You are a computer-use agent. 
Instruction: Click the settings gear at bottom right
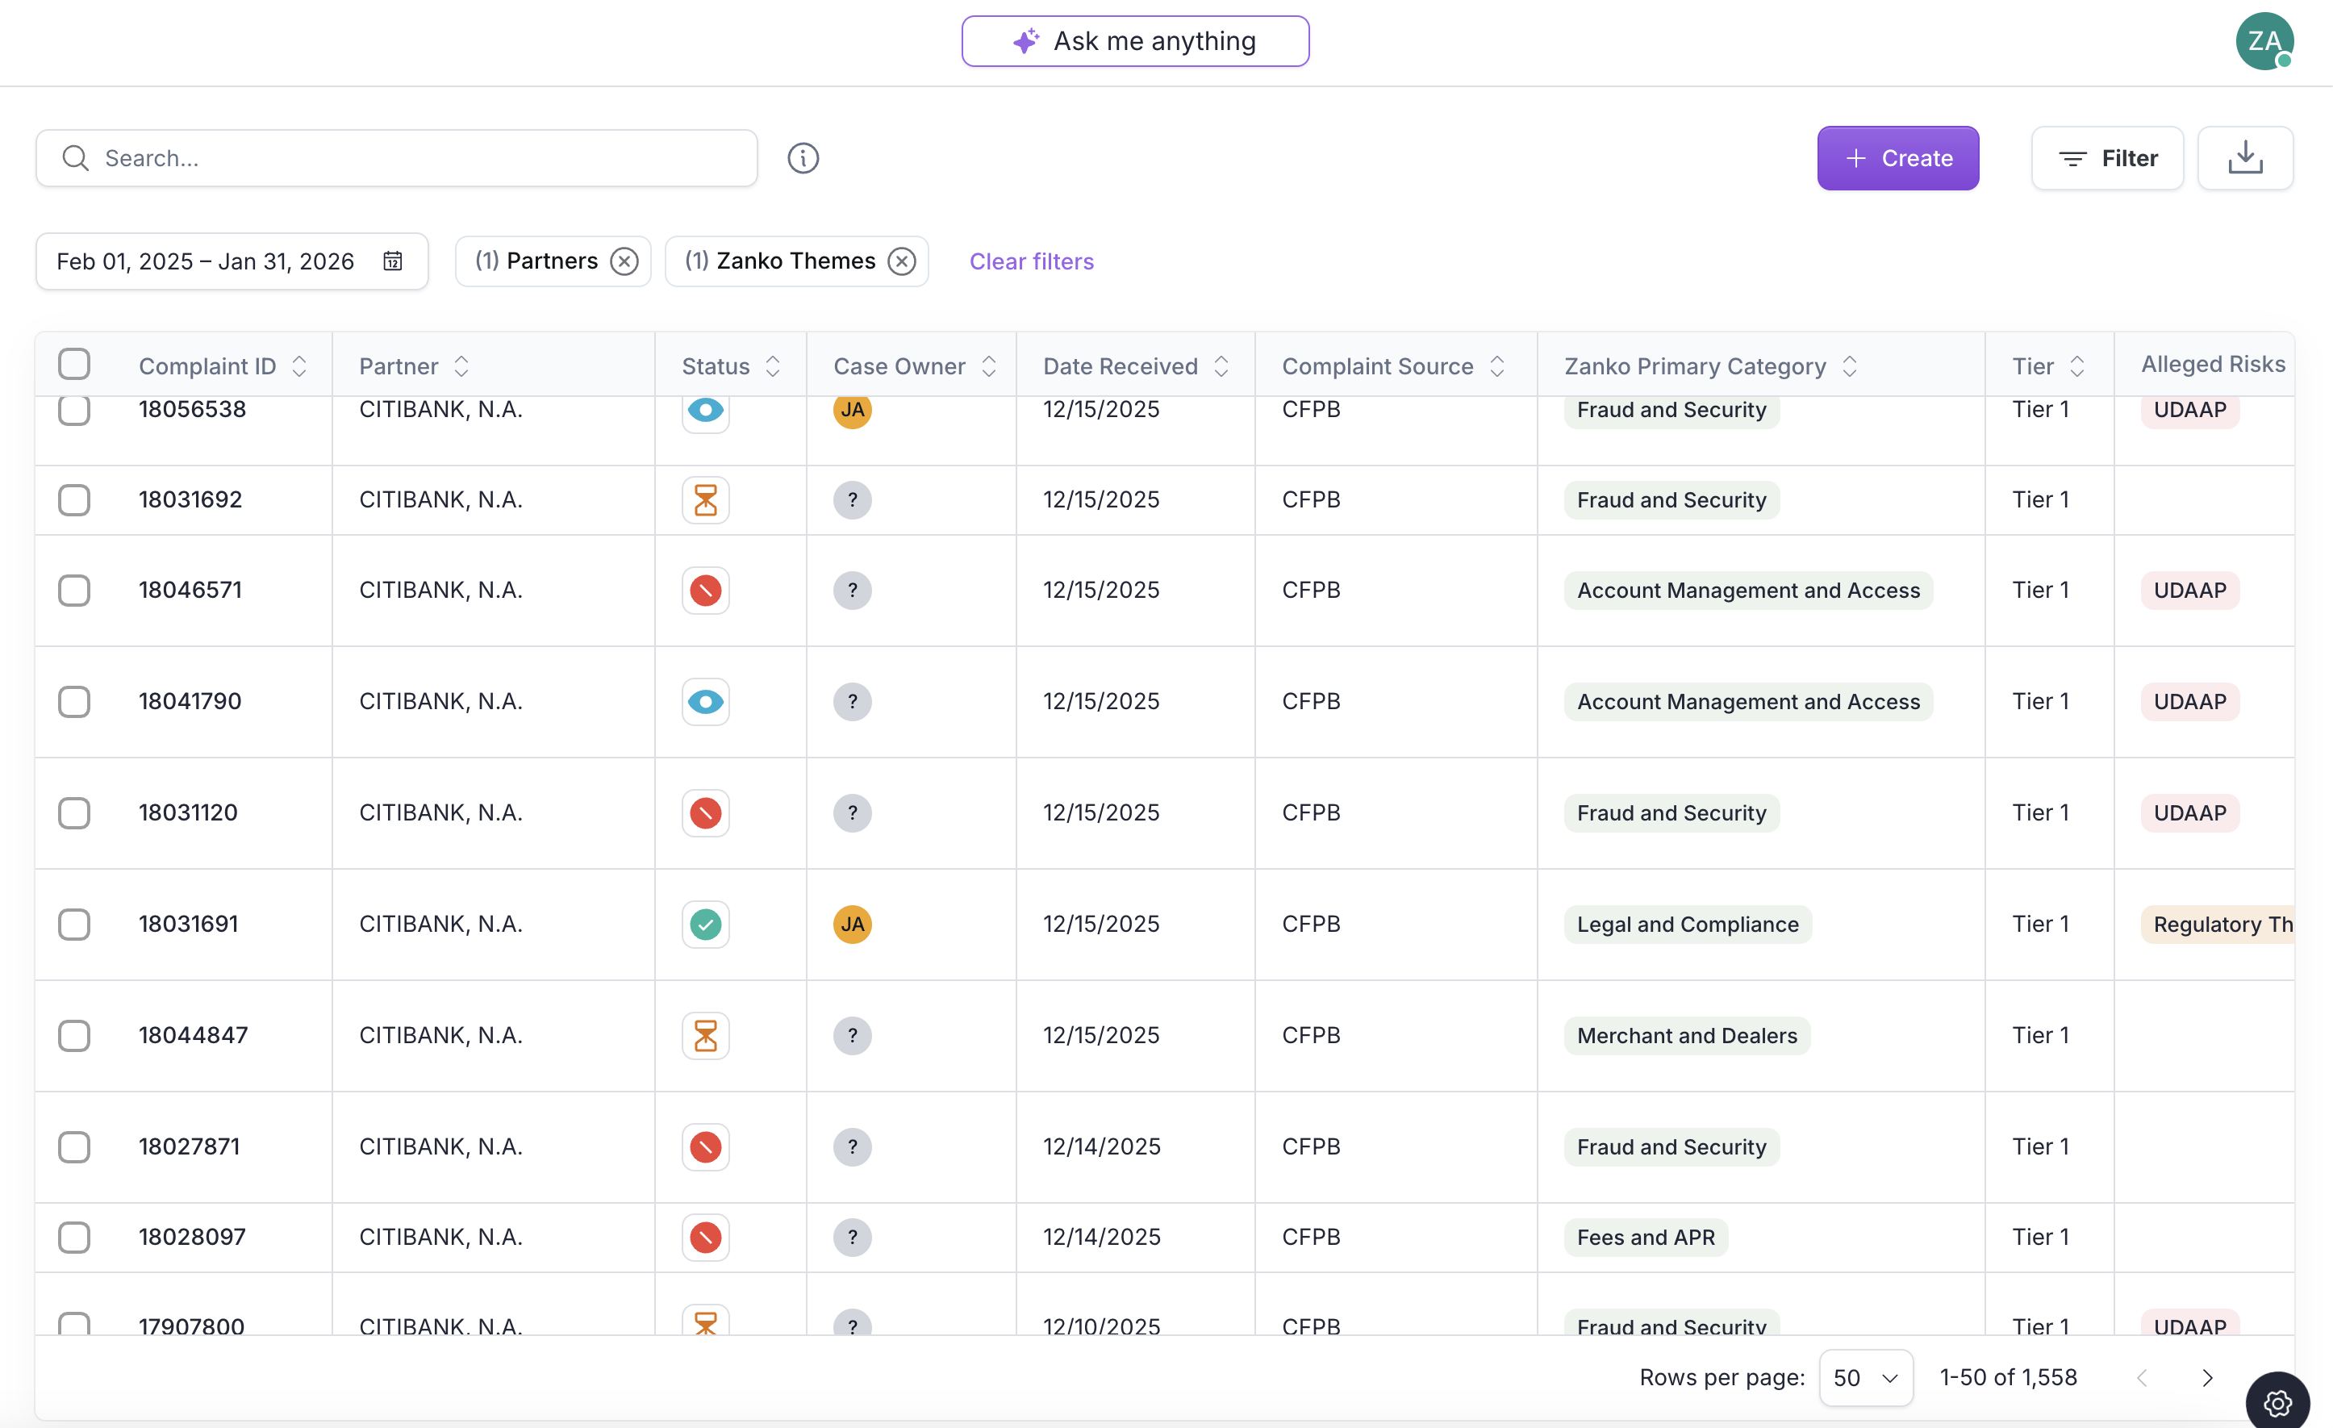pos(2278,1402)
